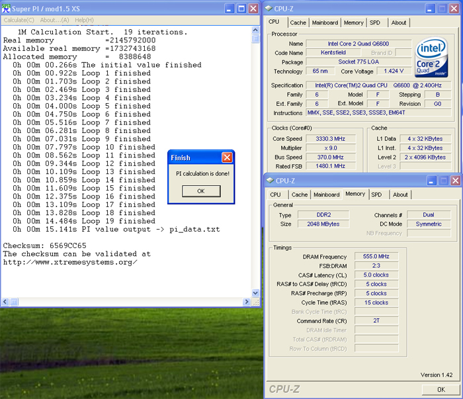Close the top CPU-Z window
This screenshot has width=463, height=399.
pyautogui.click(x=454, y=9)
